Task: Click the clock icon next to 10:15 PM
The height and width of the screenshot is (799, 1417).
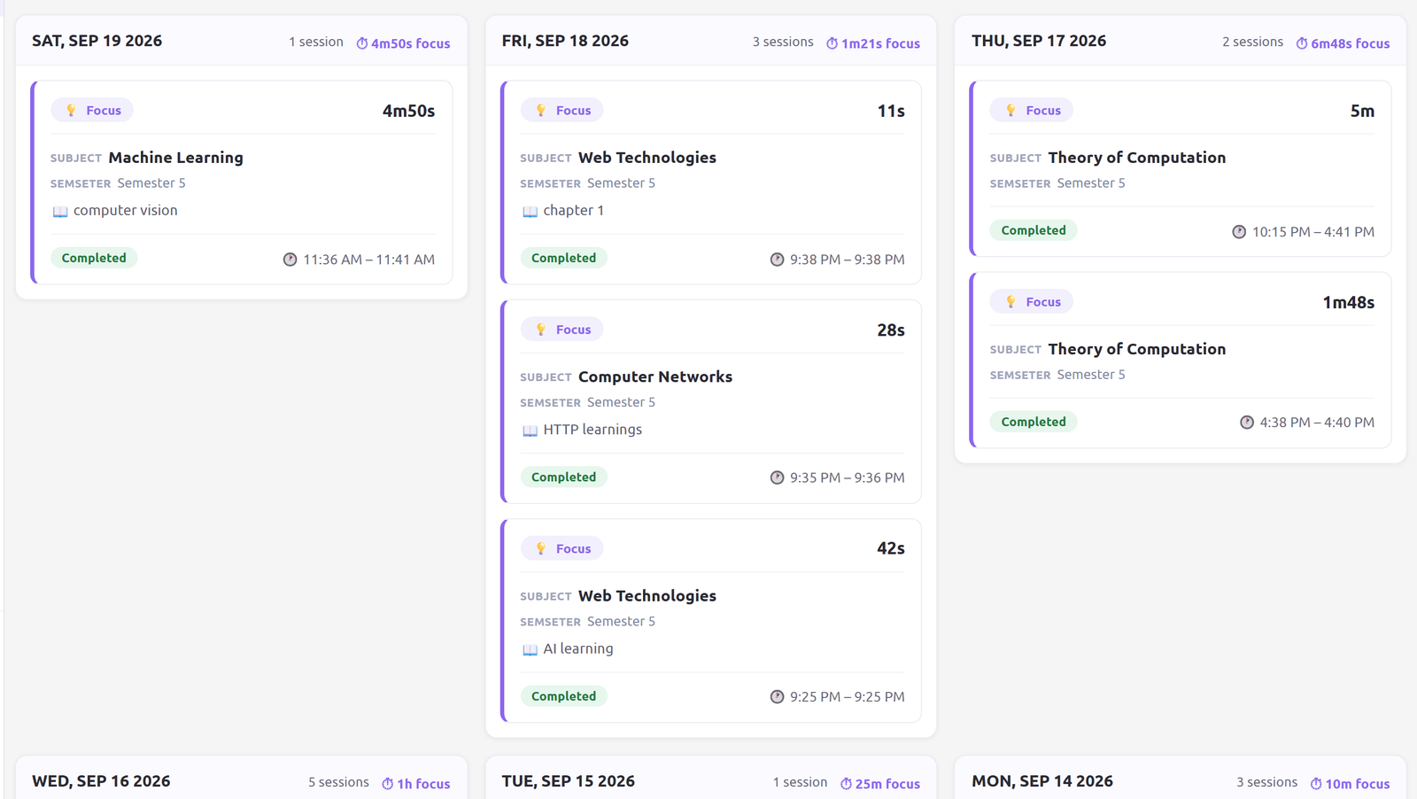Action: [x=1239, y=232]
